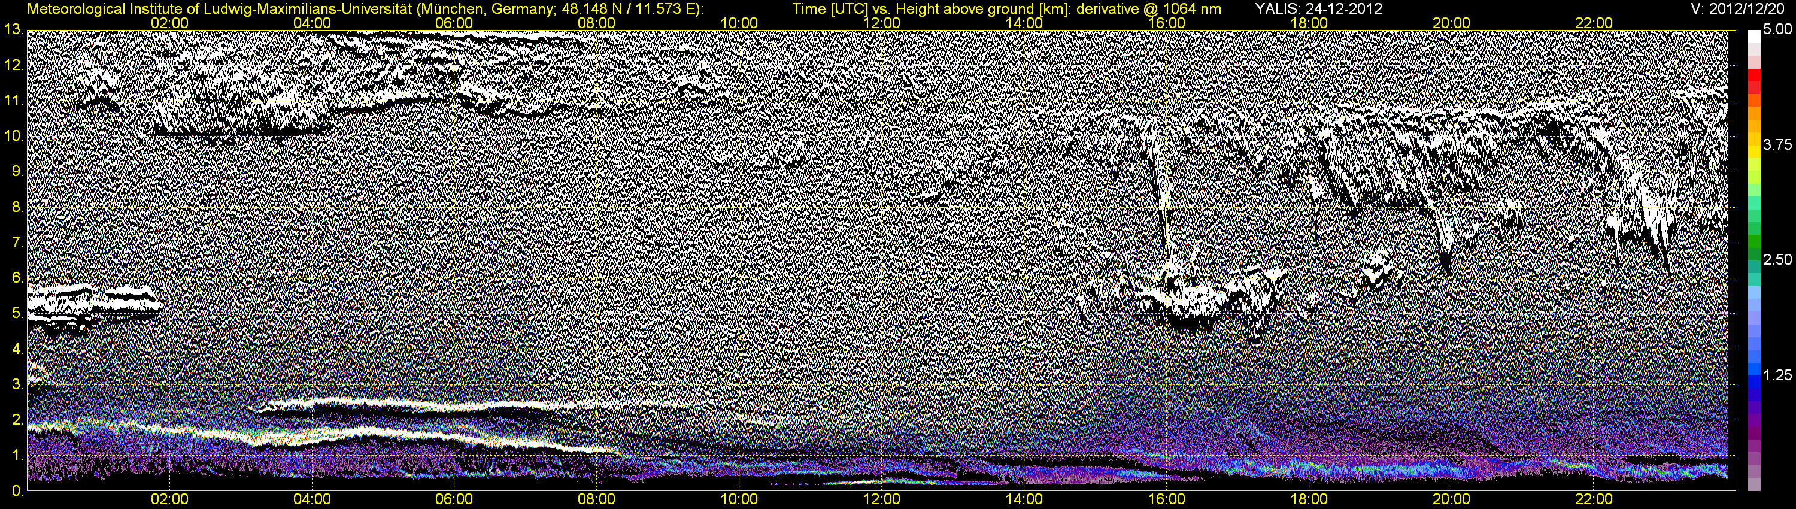
Task: Click the 6 km label on the height axis
Action: tap(17, 278)
